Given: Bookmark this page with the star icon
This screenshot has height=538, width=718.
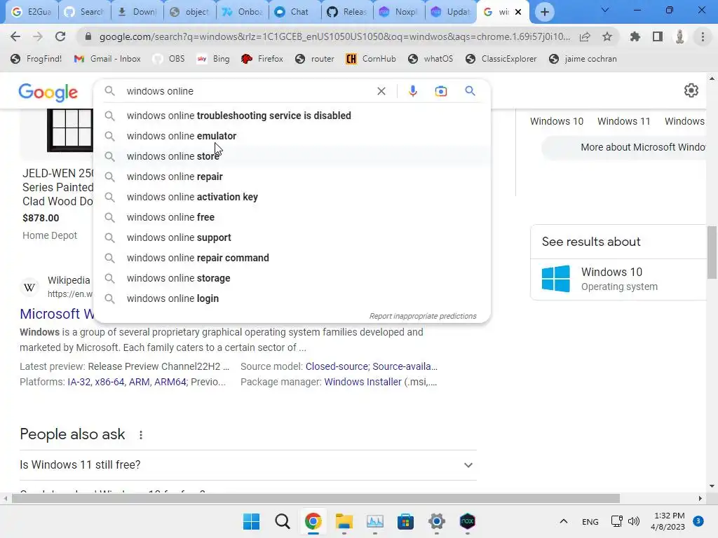Looking at the screenshot, I should pyautogui.click(x=607, y=36).
